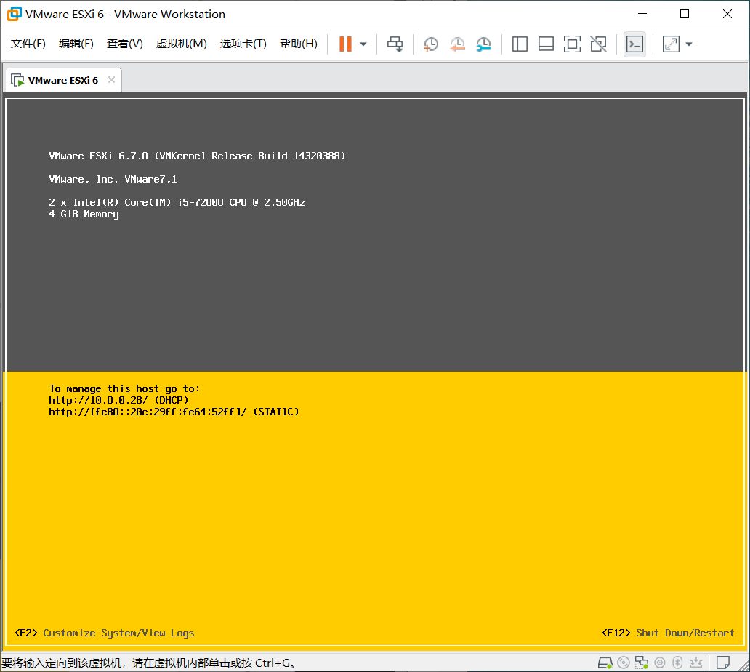
Task: Click the removable devices download icon
Action: point(696,663)
